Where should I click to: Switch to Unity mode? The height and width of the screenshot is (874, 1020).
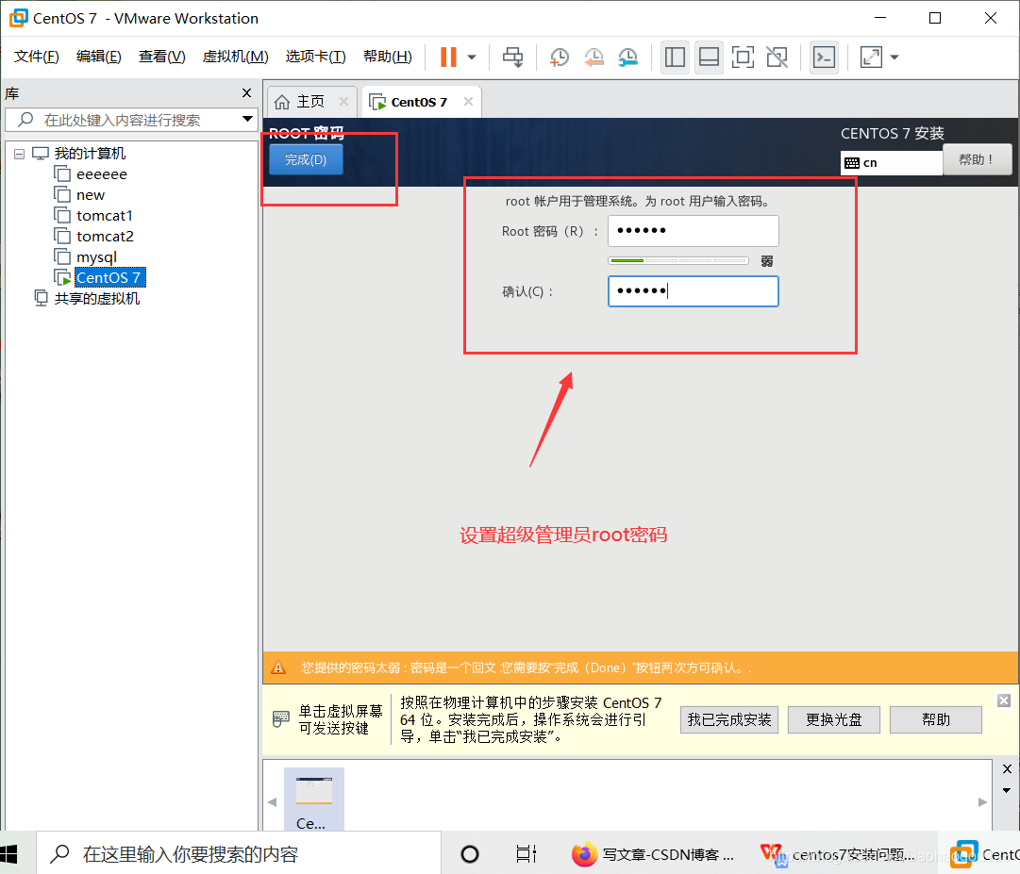(x=778, y=58)
